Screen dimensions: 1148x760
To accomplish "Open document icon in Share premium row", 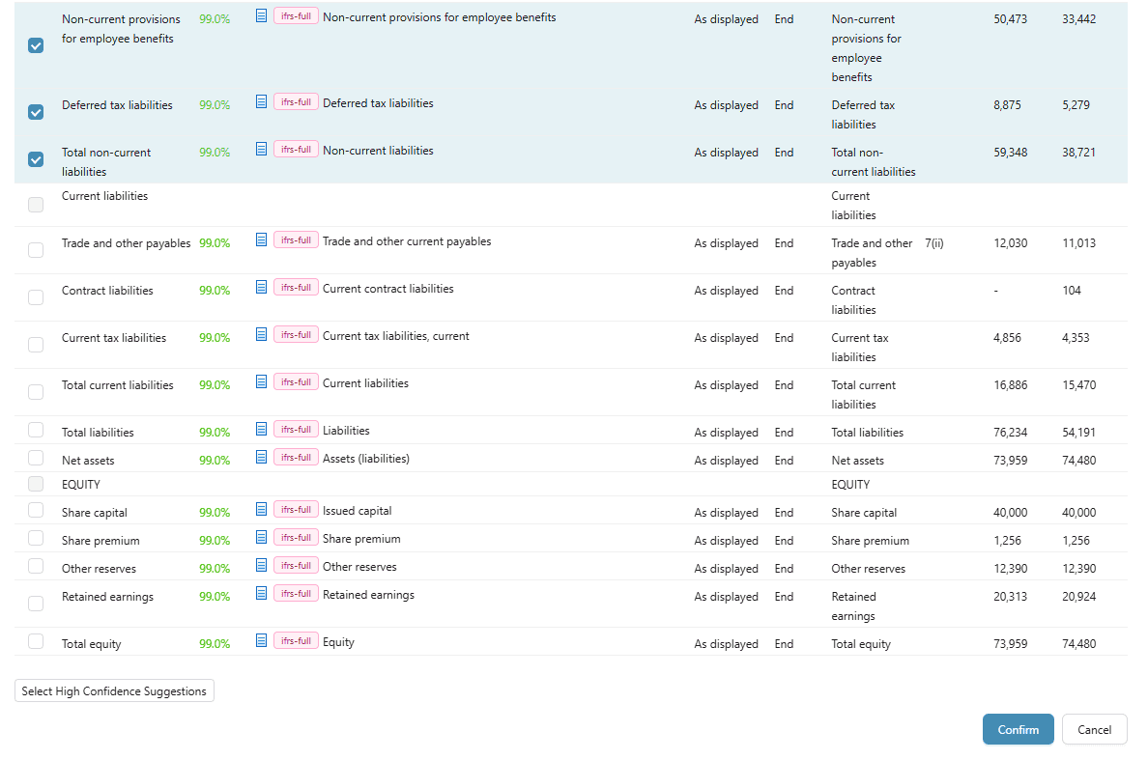I will 261,538.
